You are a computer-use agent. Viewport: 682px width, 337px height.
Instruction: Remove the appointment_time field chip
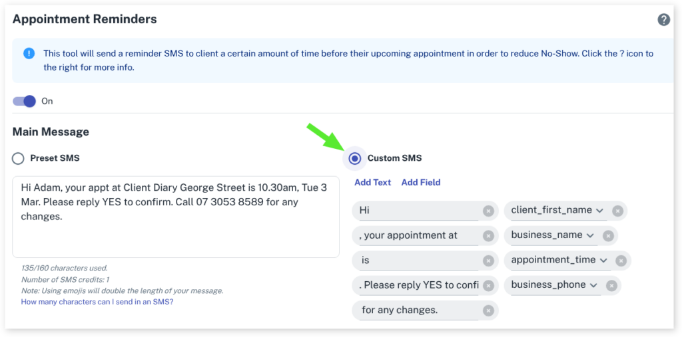[x=621, y=261]
